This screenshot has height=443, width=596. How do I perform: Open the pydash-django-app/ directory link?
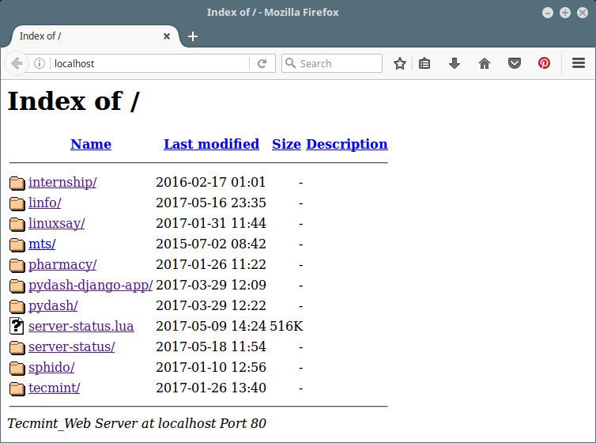coord(90,285)
